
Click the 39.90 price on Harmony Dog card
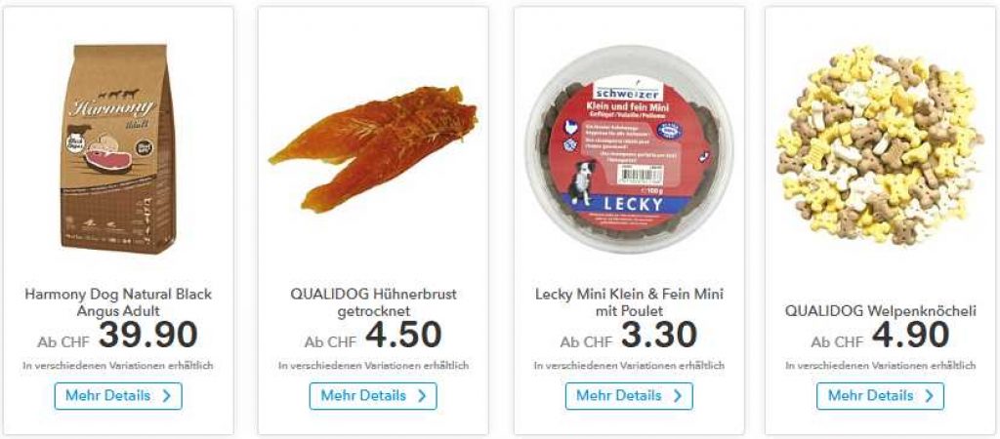click(148, 335)
